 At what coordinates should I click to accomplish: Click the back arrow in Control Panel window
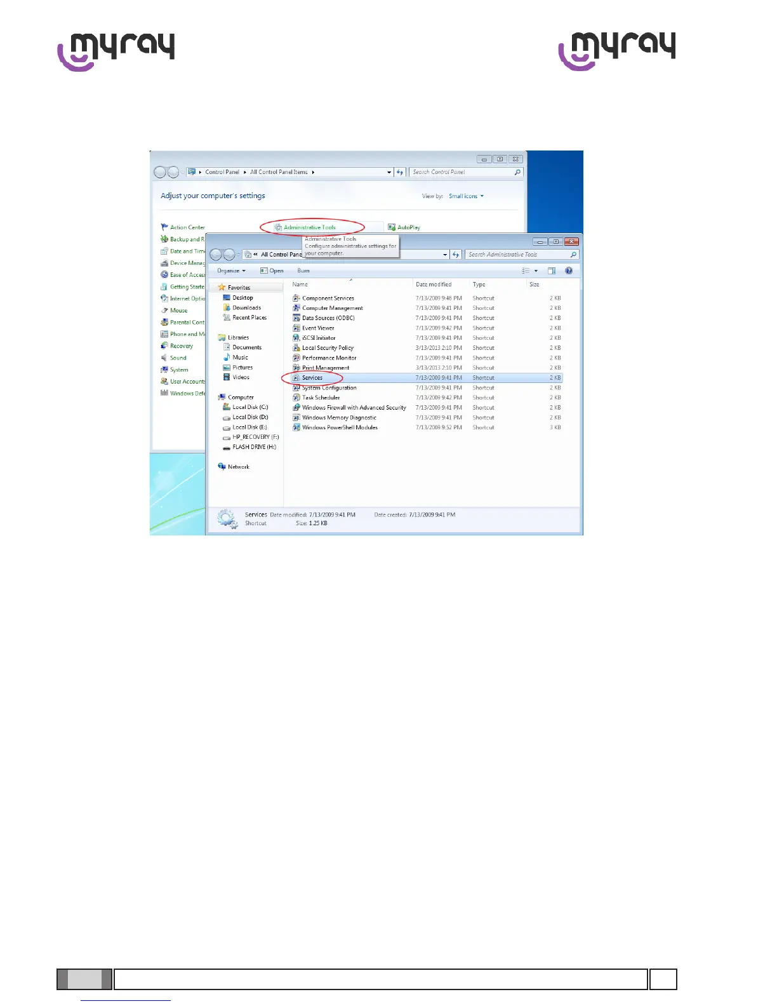point(160,172)
